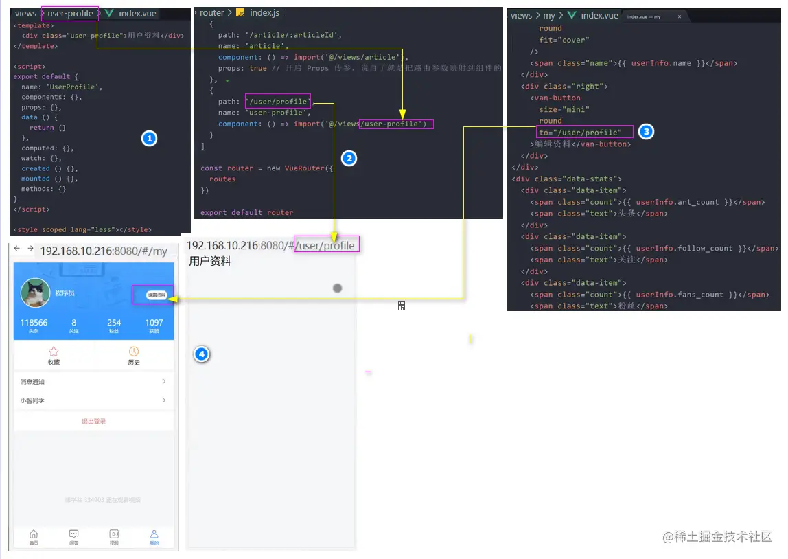
Task: Click the JS file icon beside index.js
Action: pyautogui.click(x=241, y=13)
